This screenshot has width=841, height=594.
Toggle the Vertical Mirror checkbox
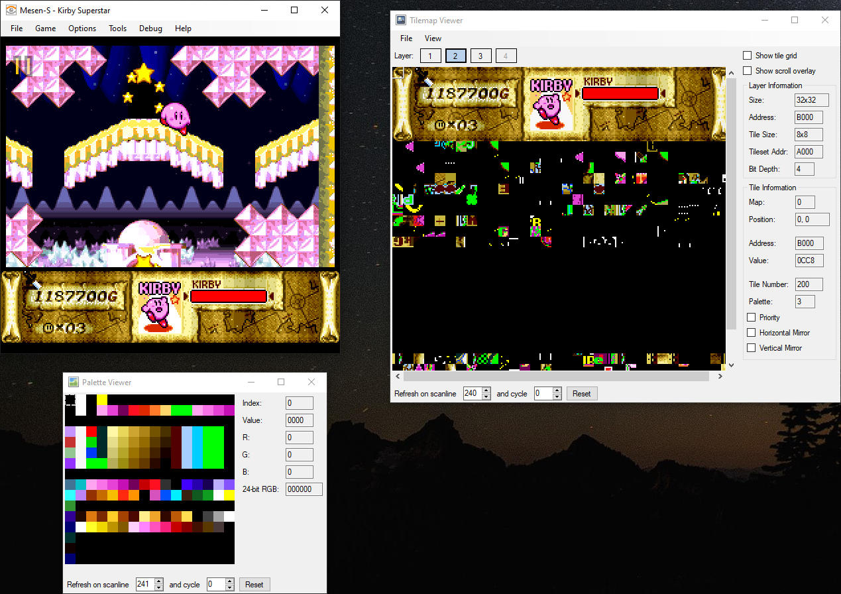[752, 348]
